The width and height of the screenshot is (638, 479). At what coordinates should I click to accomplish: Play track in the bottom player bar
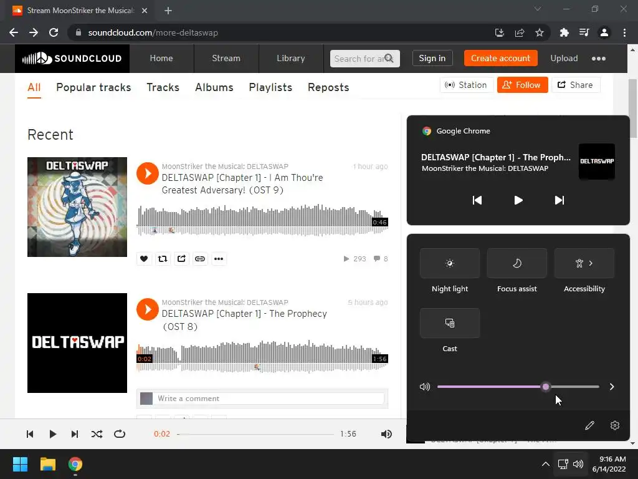pyautogui.click(x=52, y=434)
